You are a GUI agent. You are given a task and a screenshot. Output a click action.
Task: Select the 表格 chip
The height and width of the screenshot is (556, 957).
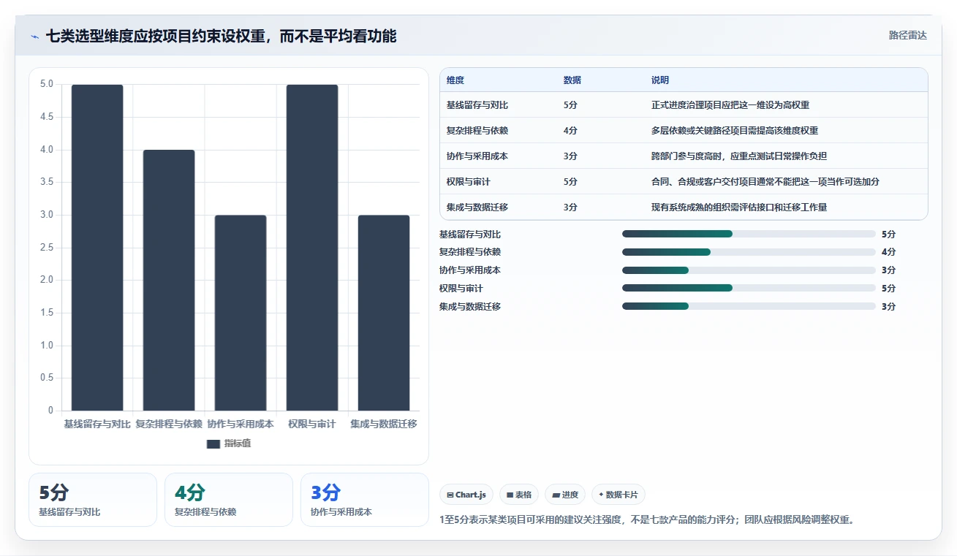click(519, 495)
